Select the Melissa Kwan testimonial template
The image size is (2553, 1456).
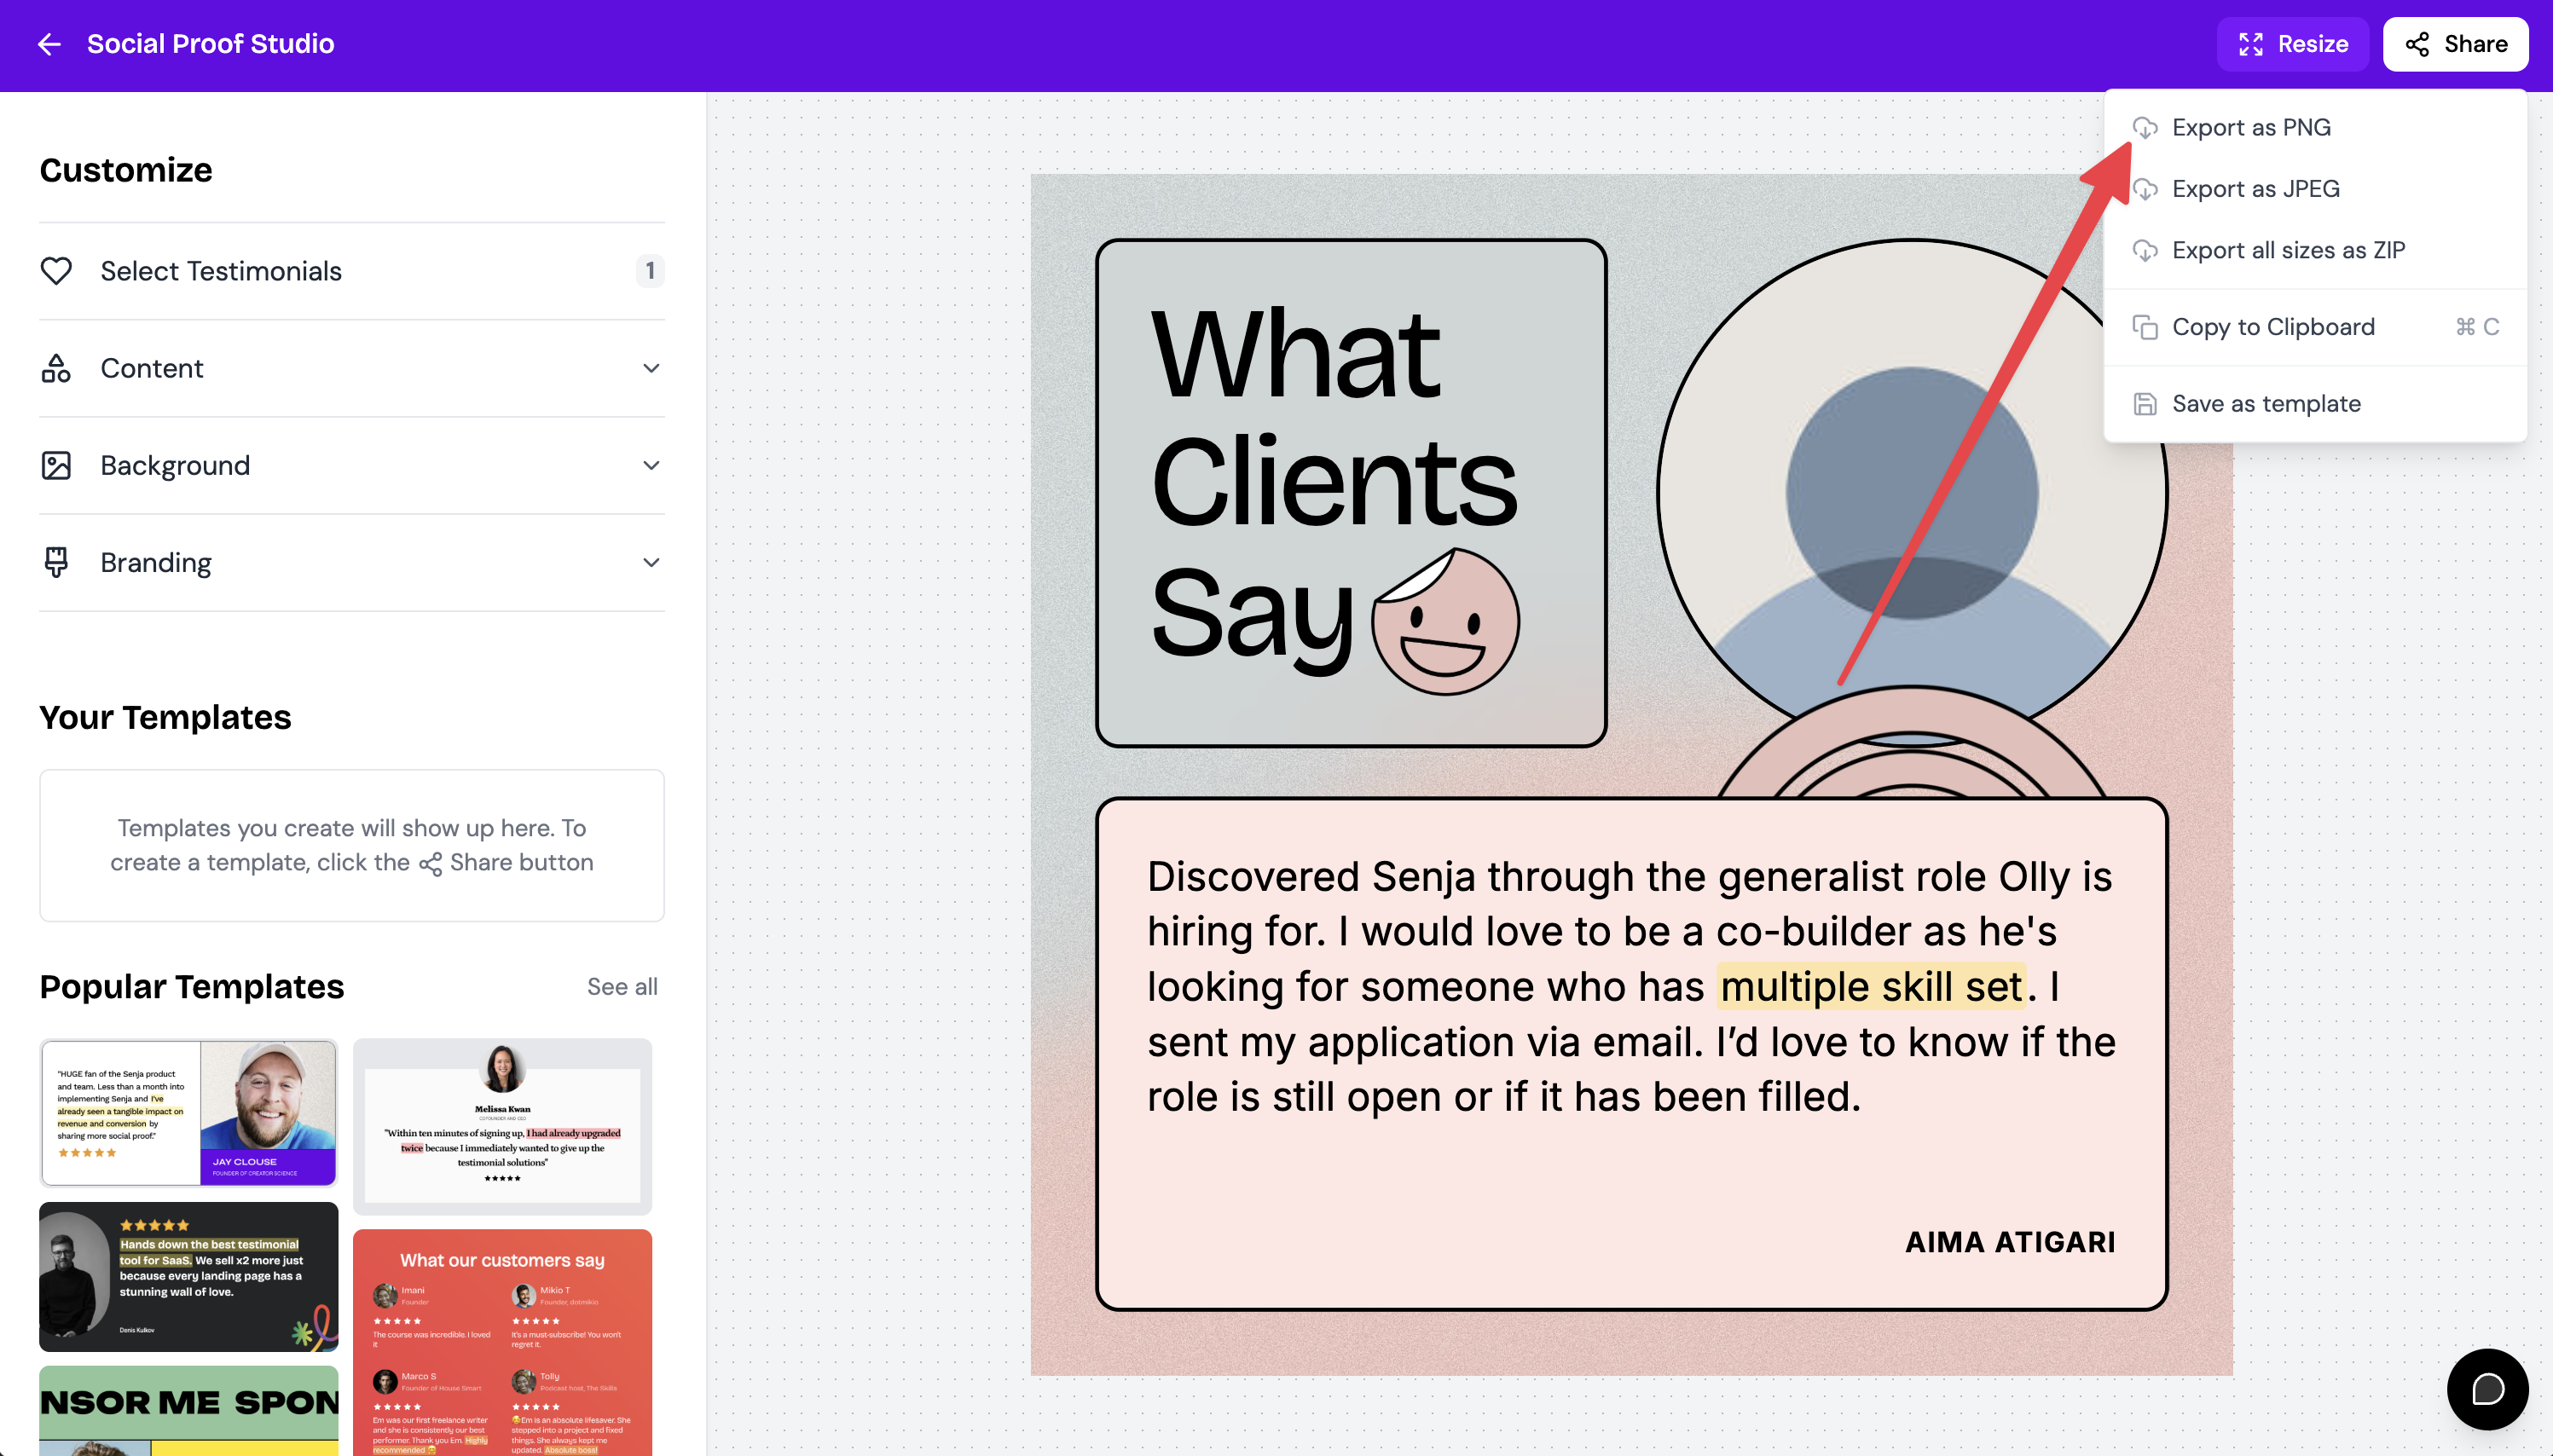[x=502, y=1125]
